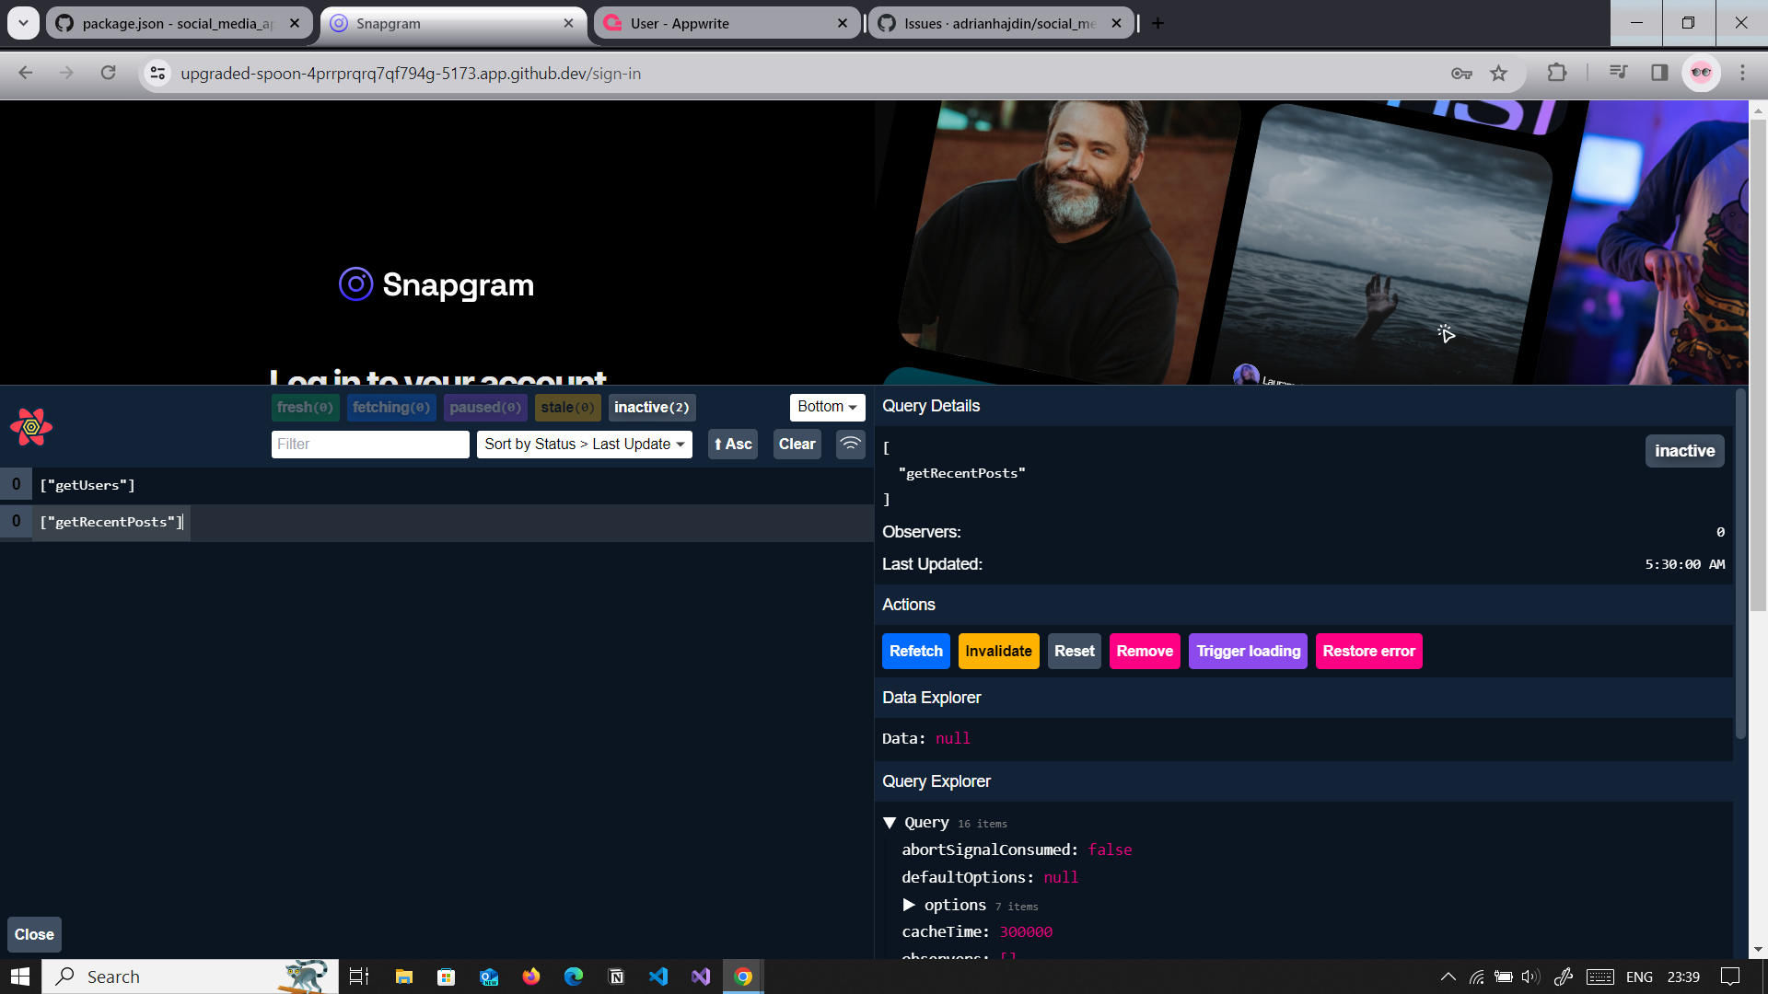Click the React Query devtools logo
Screen dimensions: 1768x994
tap(30, 426)
